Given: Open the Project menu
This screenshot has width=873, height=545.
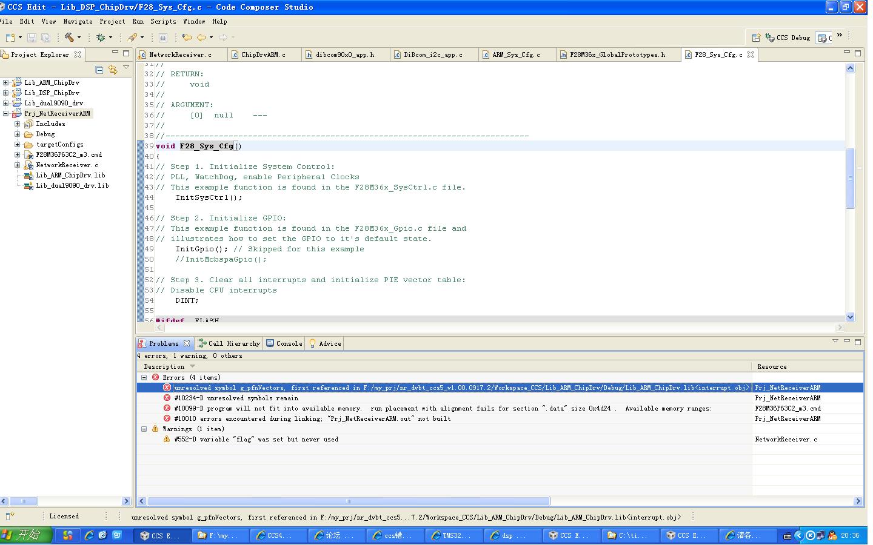Looking at the screenshot, I should (x=112, y=21).
